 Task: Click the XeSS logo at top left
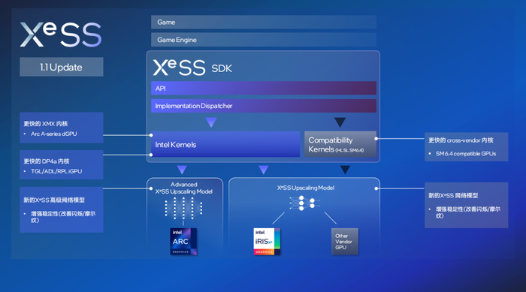click(x=61, y=35)
